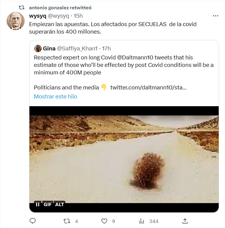Click the wysyq display name

[x=37, y=16]
